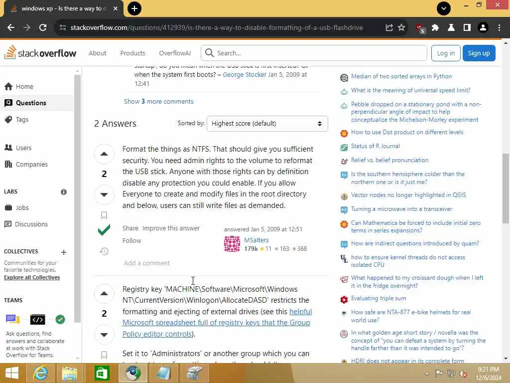Downvote the first answer by MSalters
Screen dimensions: 510x383
pyautogui.click(x=104, y=195)
